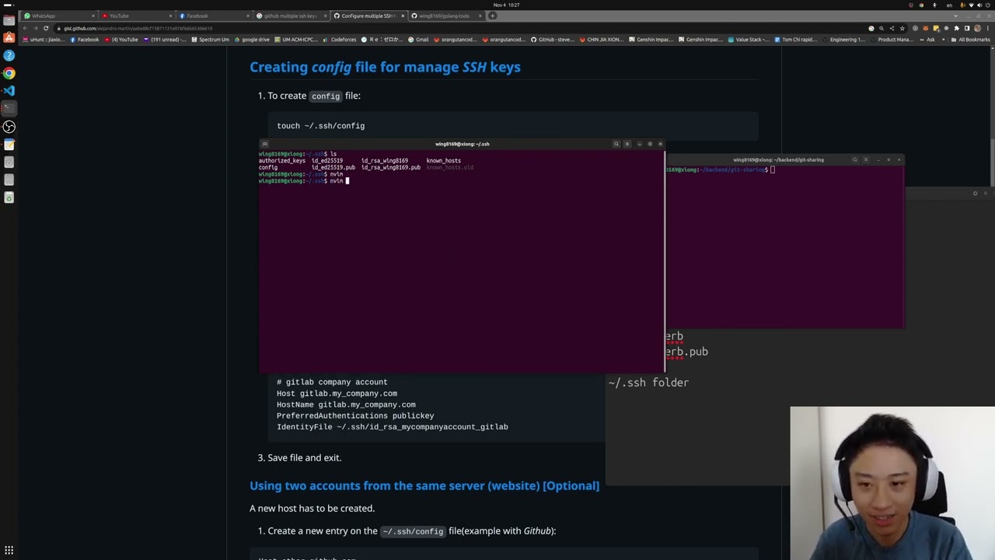Viewport: 995px width, 560px height.
Task: Open new tab in ~/.ssh terminal
Action: 264,144
